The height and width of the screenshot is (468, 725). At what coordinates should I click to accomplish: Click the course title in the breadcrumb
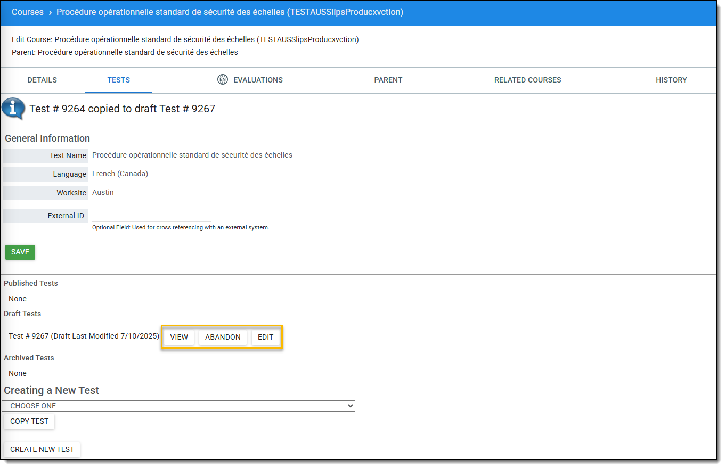pyautogui.click(x=230, y=12)
